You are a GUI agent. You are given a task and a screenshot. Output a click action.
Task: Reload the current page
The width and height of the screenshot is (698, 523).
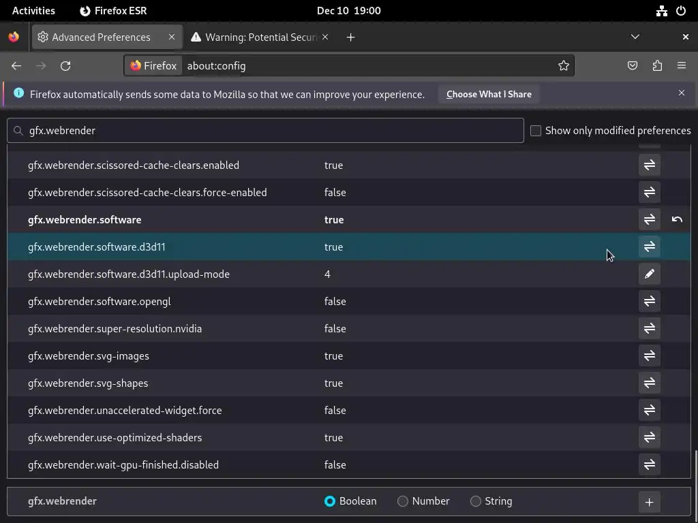(x=65, y=65)
